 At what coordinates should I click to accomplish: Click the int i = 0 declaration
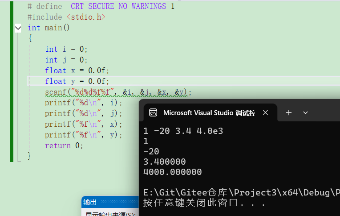66,49
